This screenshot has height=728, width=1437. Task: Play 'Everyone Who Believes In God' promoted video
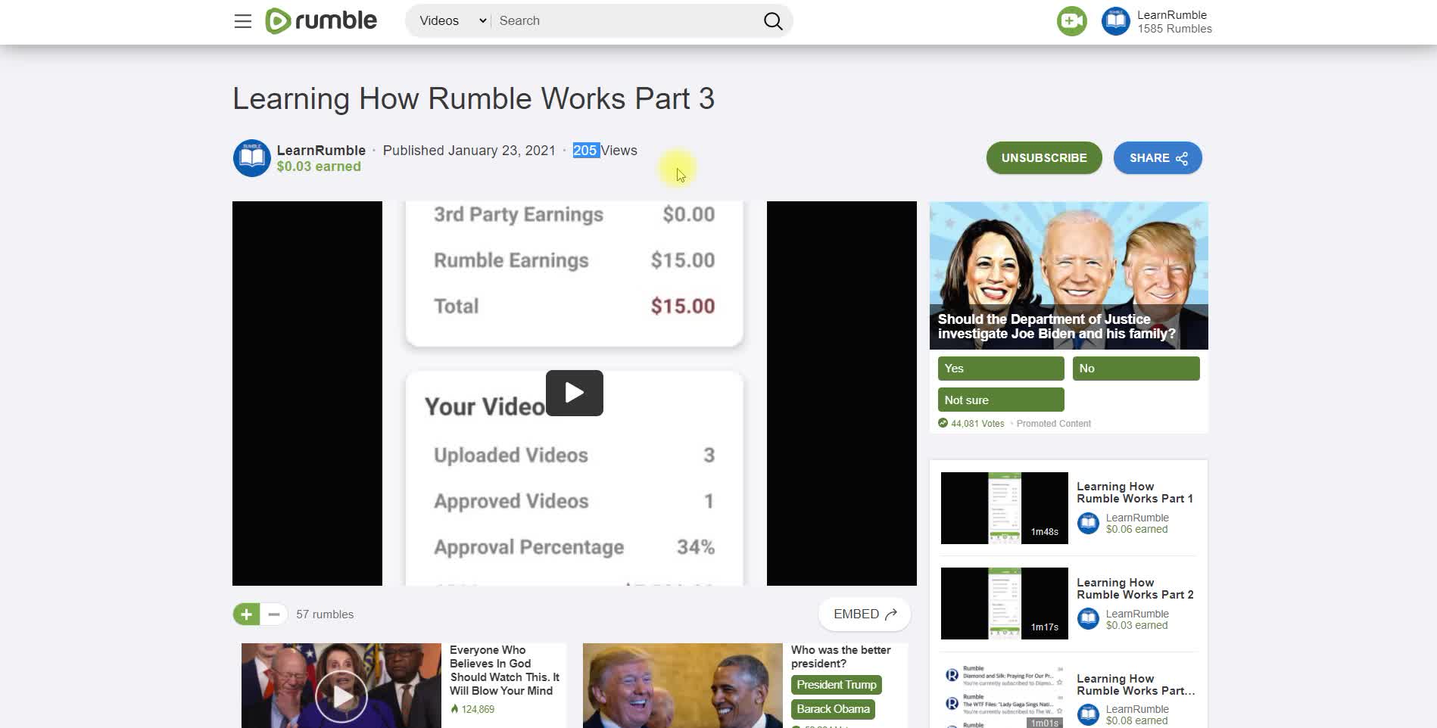[x=341, y=695]
